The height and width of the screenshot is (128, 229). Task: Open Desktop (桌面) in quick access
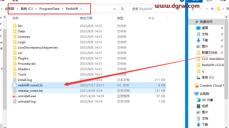(205, 28)
